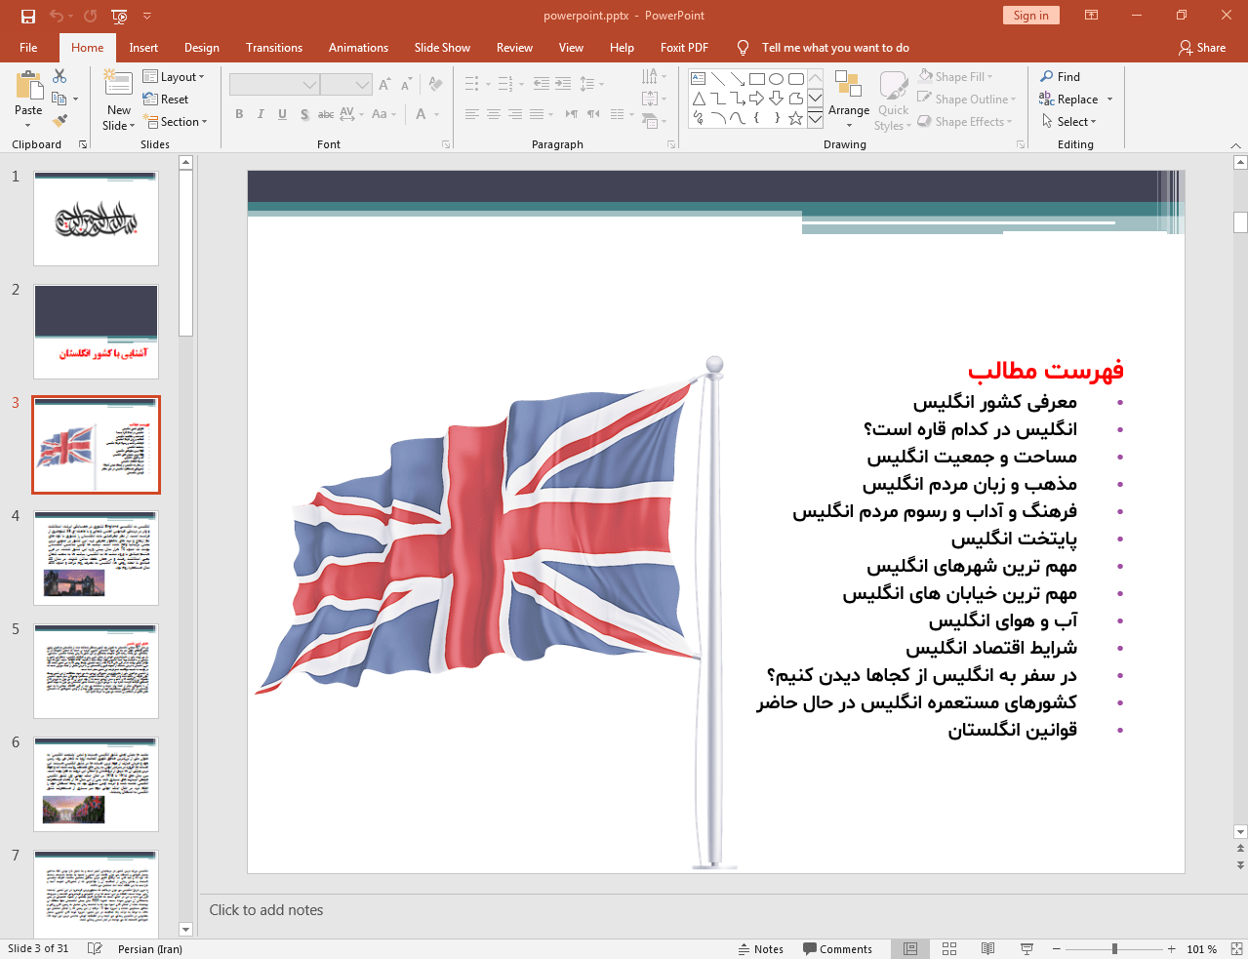Expand the shapes gallery More arrow
The width and height of the screenshot is (1248, 959).
[815, 118]
